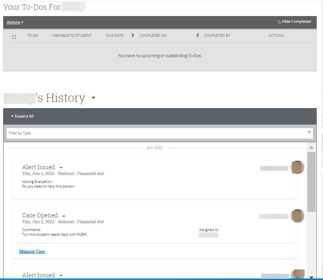Screen dimensions: 323x280
Task: Open the History heading dropdown arrow
Action: (93, 98)
